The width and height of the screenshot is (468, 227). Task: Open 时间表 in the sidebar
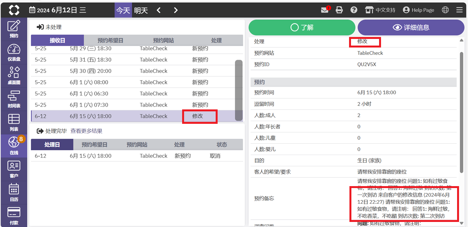pyautogui.click(x=14, y=99)
